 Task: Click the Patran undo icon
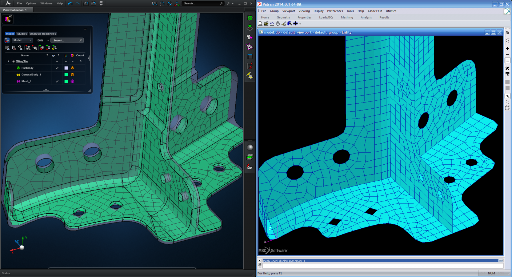tap(272, 24)
